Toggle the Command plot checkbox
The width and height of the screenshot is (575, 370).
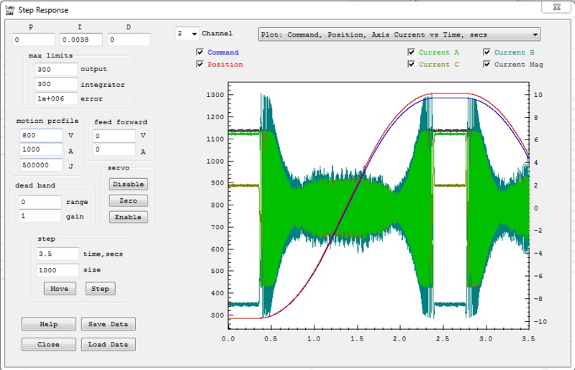[x=200, y=52]
